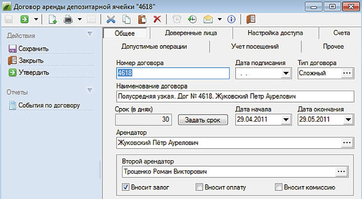
Task: Click the blue info icon
Action: coord(231,19)
